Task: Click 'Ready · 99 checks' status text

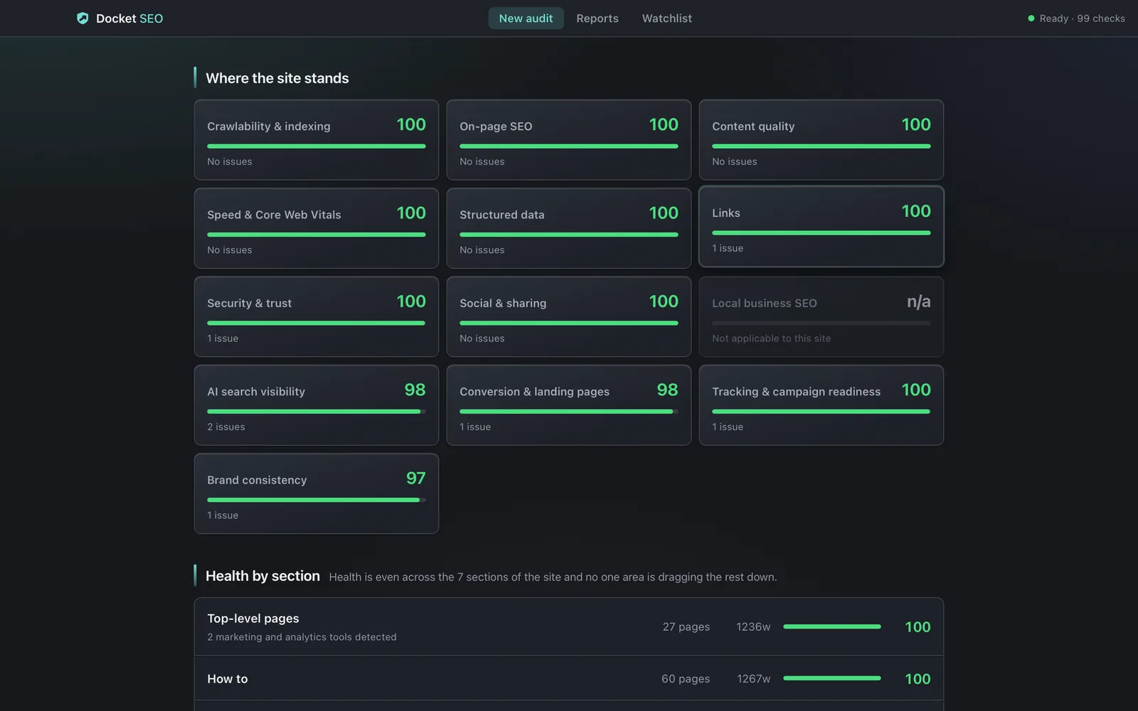Action: [x=1082, y=18]
